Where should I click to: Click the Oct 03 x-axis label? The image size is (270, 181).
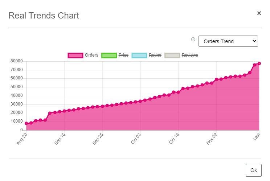[x=136, y=139]
